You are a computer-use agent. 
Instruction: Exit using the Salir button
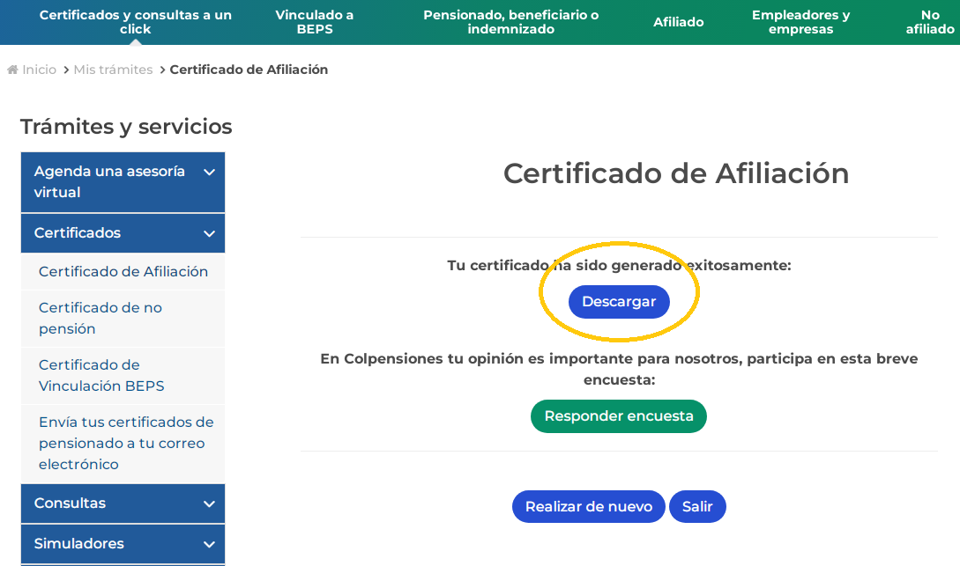[x=697, y=507]
